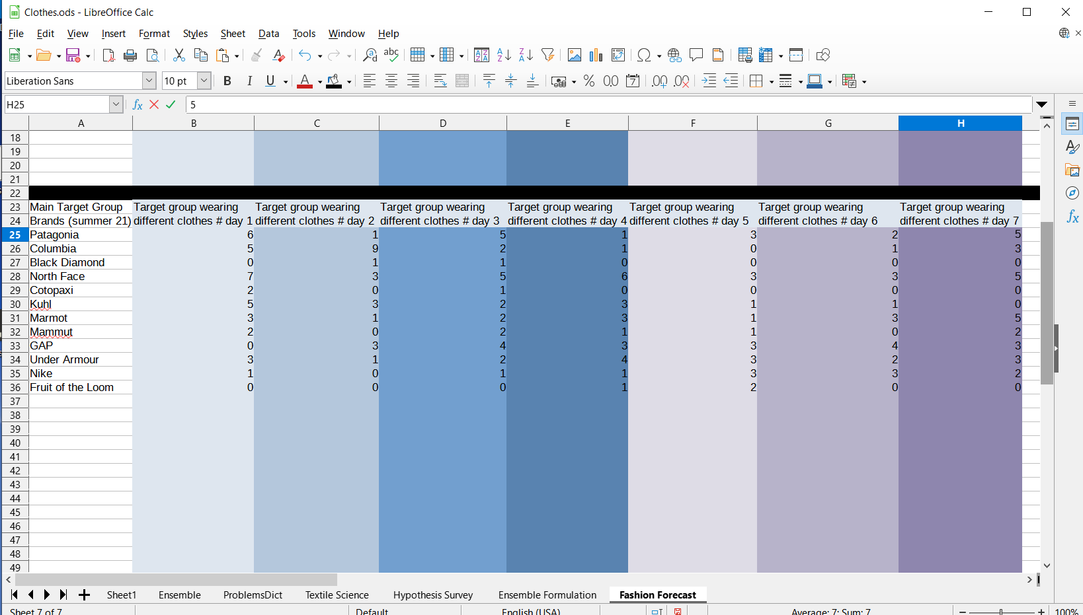Insert a pivot table
Image resolution: width=1083 pixels, height=615 pixels.
[618, 55]
